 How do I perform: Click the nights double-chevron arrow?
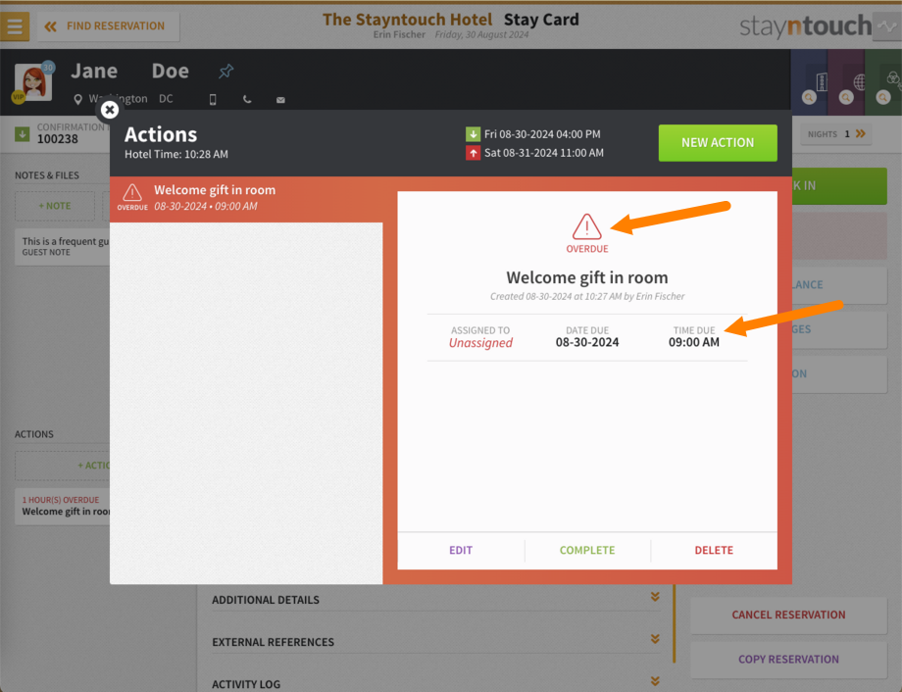[x=861, y=134]
